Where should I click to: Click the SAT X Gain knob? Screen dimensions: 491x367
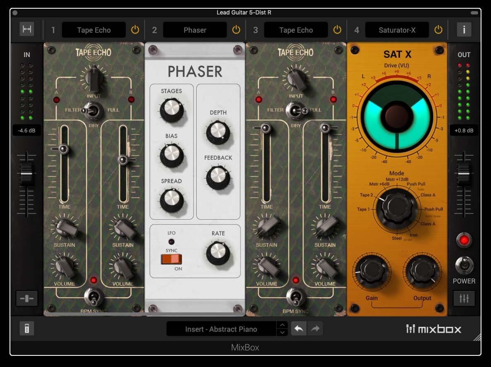(x=372, y=271)
